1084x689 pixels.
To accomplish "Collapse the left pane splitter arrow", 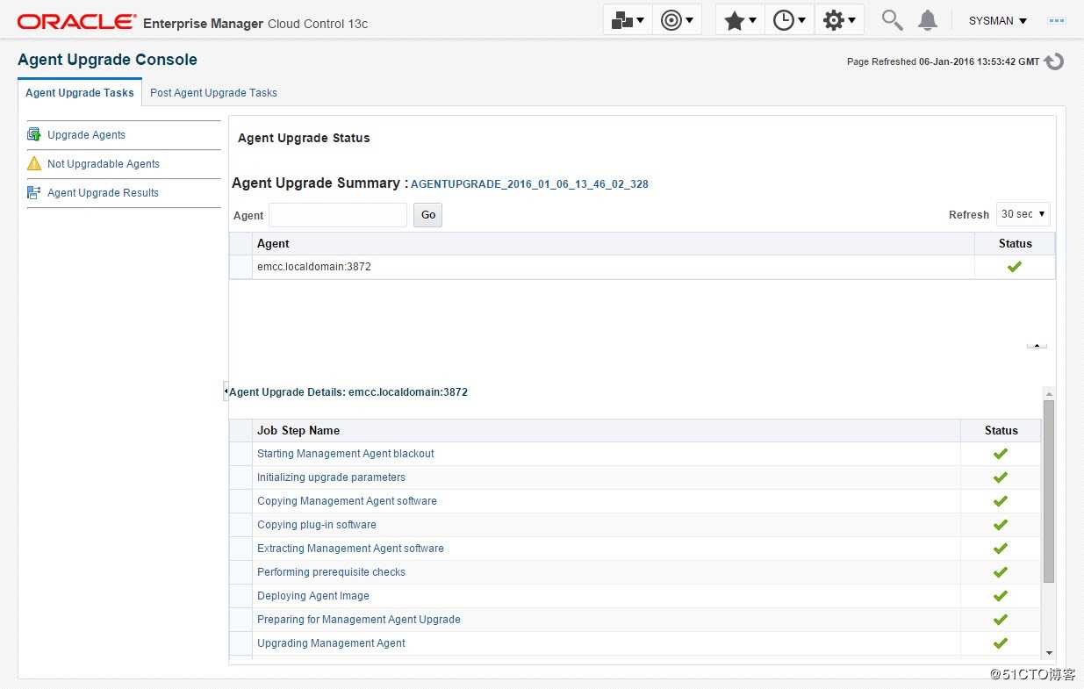I will click(x=226, y=391).
